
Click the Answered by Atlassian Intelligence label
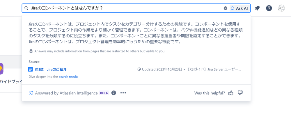tap(66, 93)
